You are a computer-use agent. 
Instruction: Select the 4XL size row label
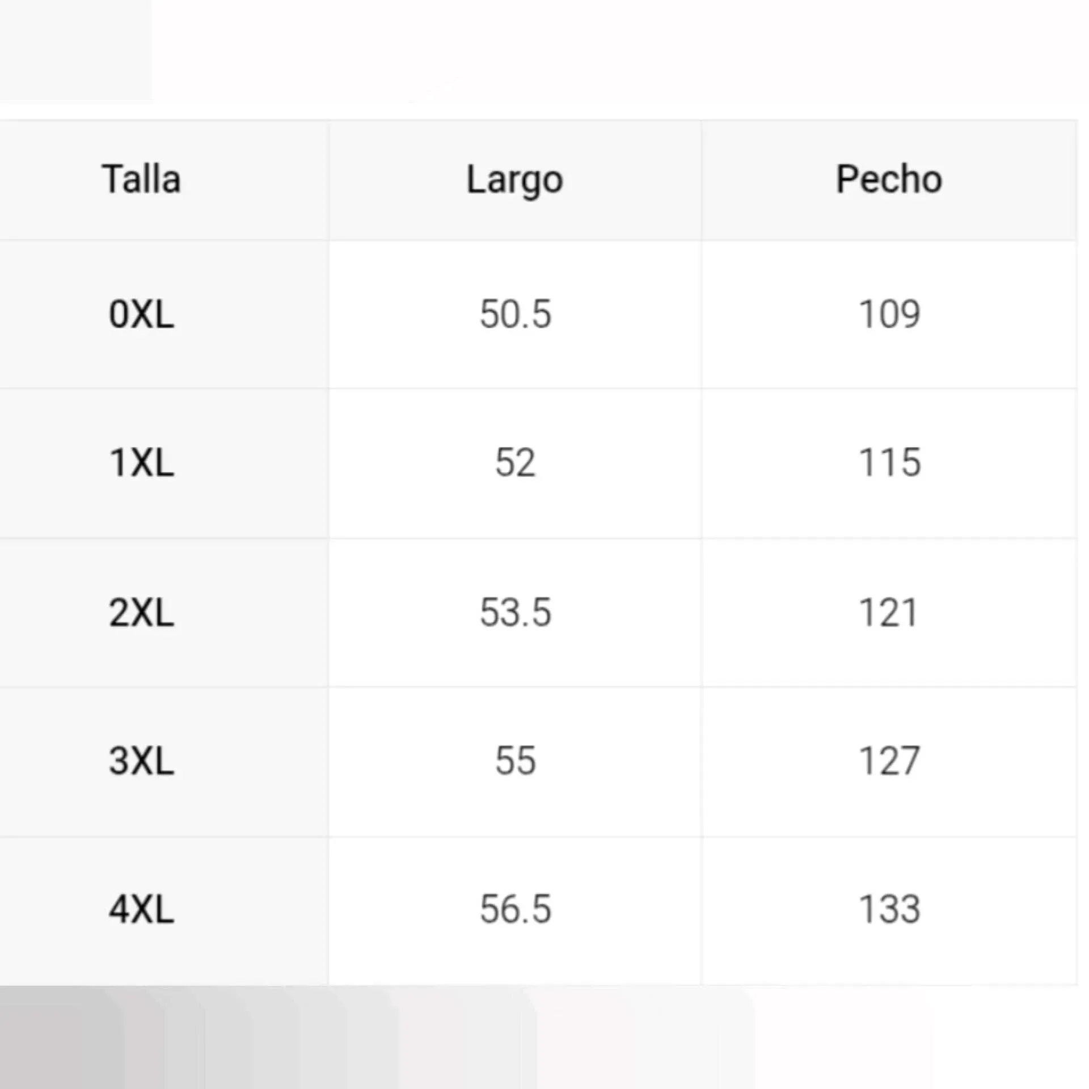coord(141,910)
